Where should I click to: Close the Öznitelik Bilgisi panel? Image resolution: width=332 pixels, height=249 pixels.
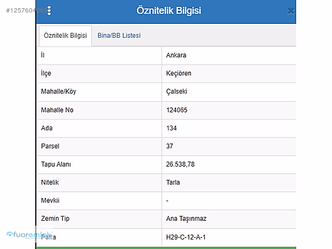[x=290, y=11]
